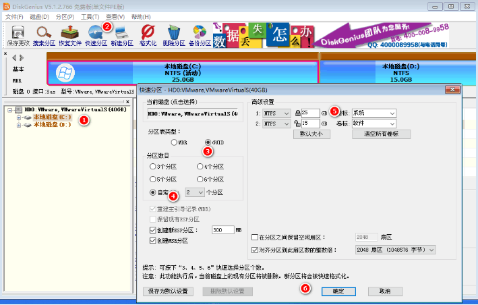Open the 帮助(H) menu
The height and width of the screenshot is (305, 478).
(141, 17)
